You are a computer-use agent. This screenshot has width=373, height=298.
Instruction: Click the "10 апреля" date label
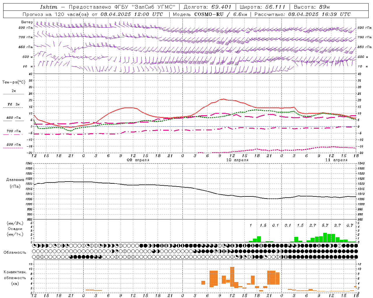click(237, 160)
